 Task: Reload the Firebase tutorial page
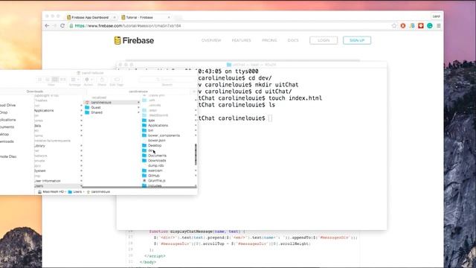pos(62,26)
